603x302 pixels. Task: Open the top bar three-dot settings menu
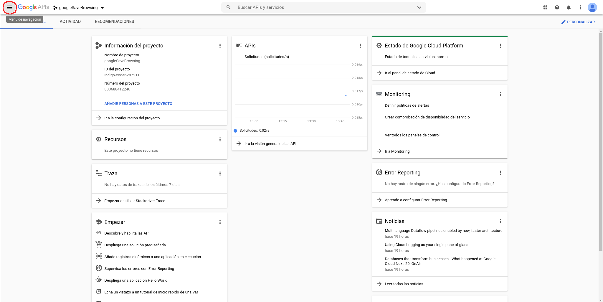[580, 8]
